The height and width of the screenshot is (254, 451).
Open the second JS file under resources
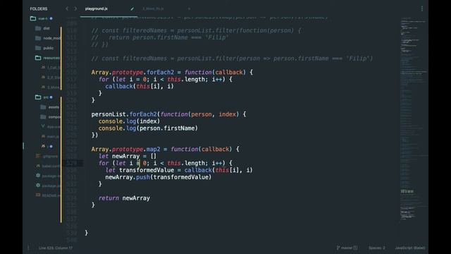(51, 77)
